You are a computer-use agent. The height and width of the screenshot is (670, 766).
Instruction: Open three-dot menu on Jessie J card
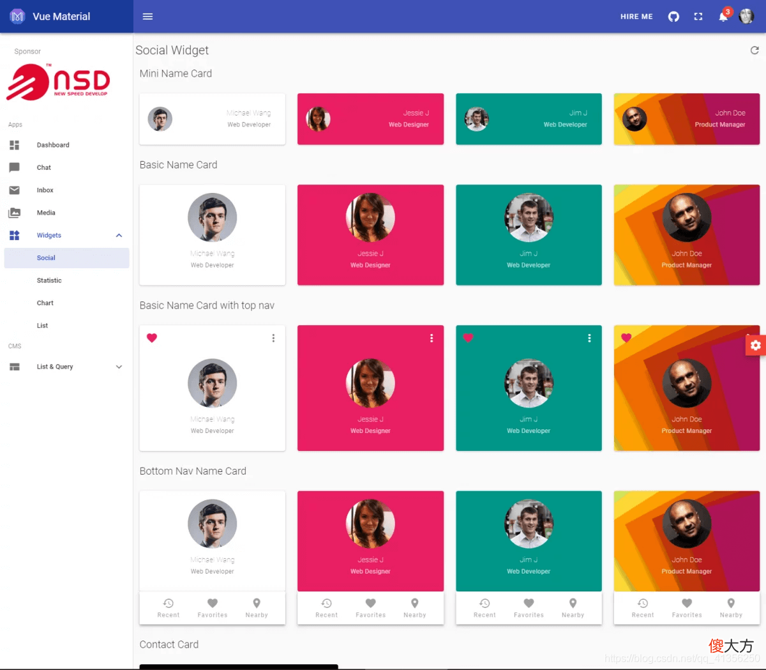432,338
